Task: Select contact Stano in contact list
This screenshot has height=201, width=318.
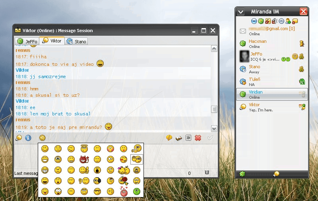Action: [x=272, y=69]
